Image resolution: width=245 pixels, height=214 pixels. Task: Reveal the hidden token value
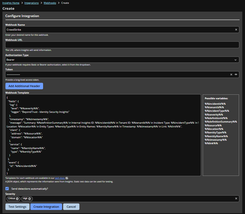click(236, 75)
